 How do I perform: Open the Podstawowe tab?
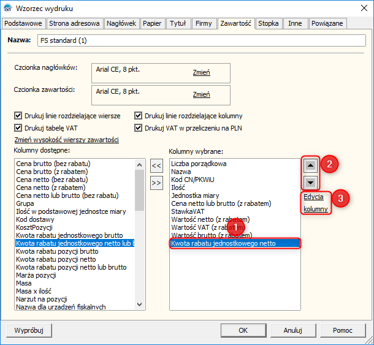point(23,23)
